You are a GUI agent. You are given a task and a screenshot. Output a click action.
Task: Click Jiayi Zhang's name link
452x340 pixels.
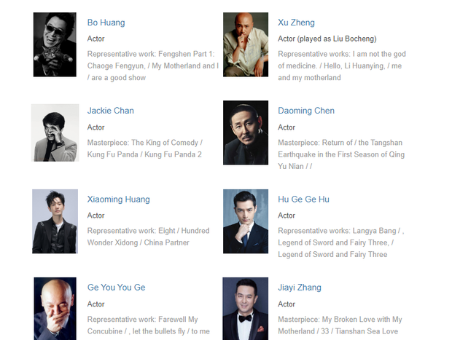300,288
